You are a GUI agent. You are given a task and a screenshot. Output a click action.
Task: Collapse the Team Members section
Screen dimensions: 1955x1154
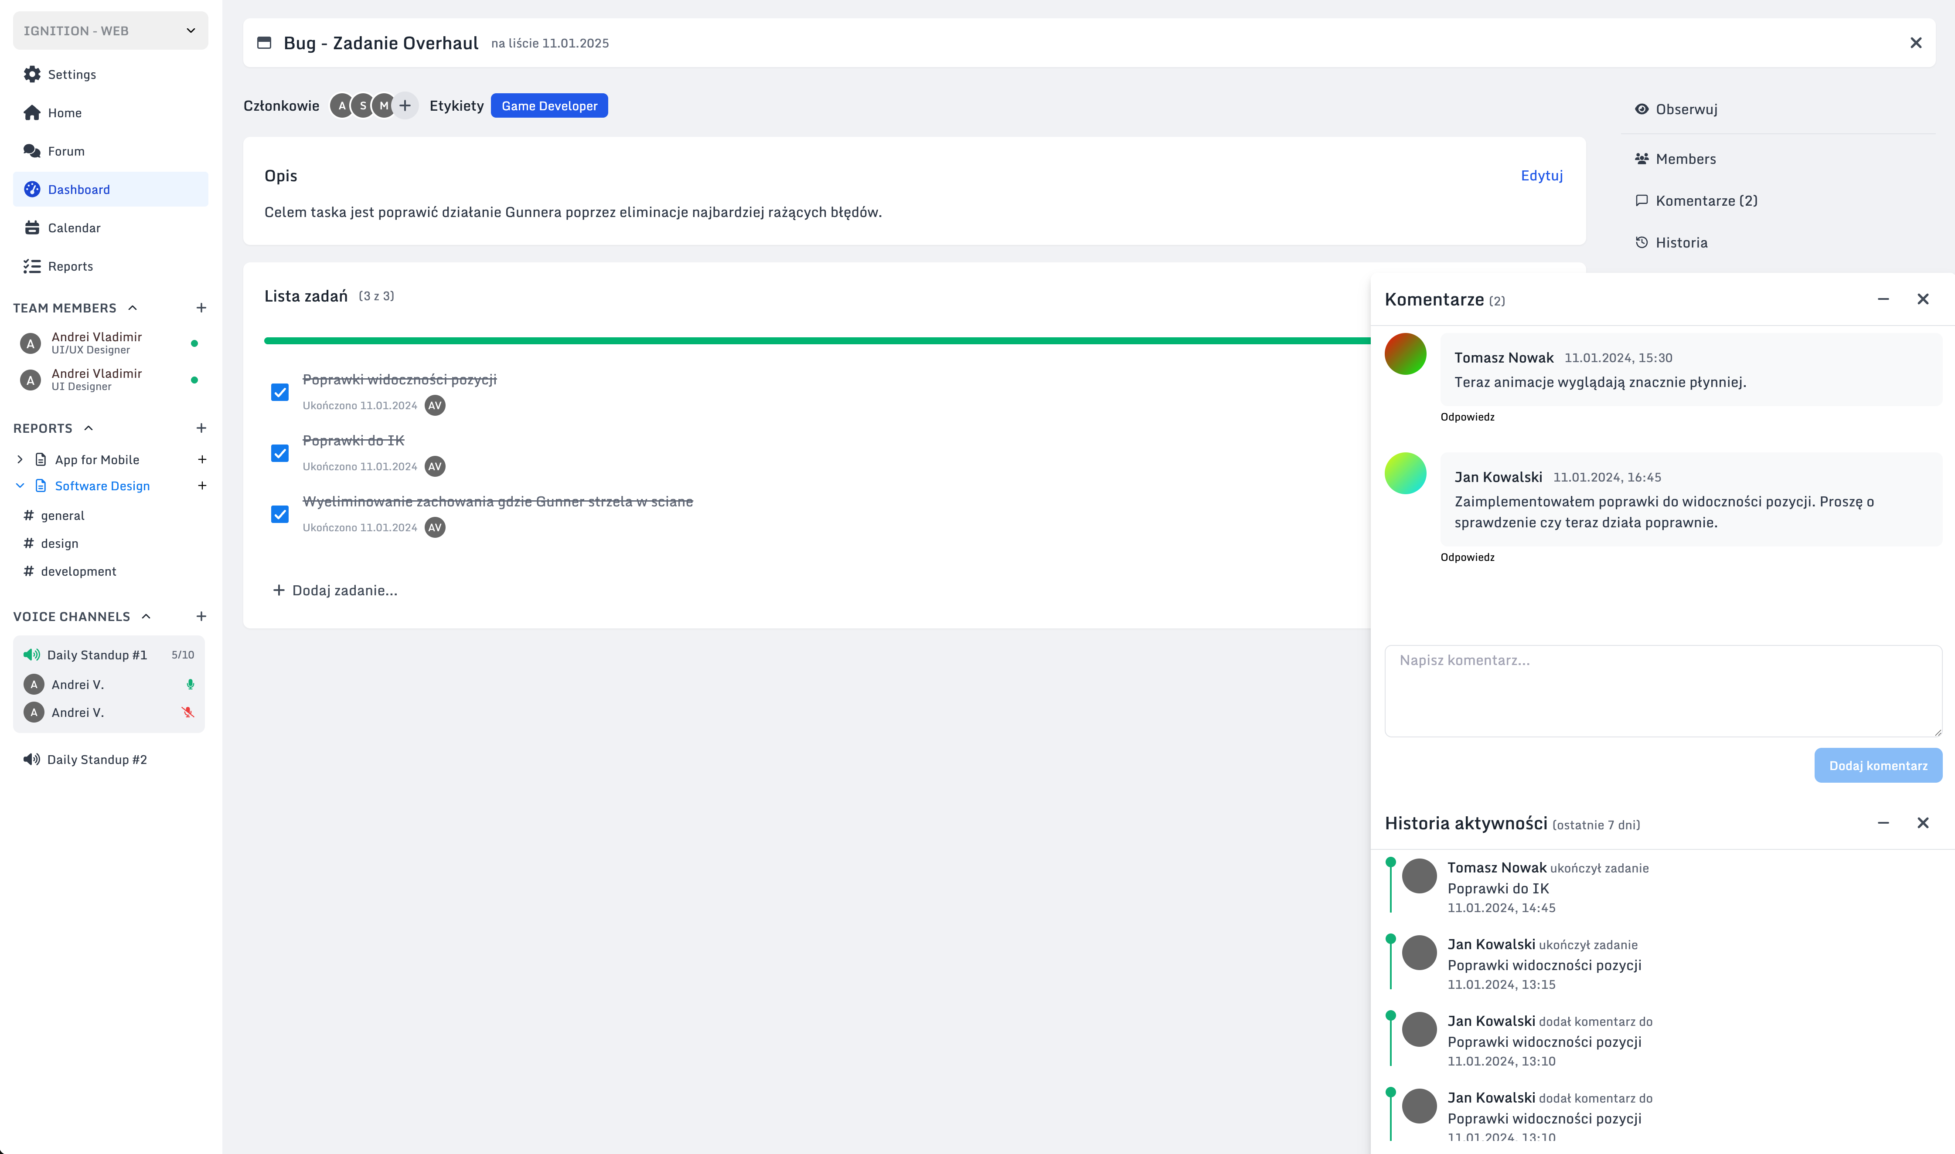pos(133,308)
